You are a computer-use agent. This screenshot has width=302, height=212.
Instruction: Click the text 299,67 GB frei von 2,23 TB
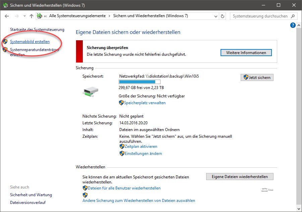tap(141, 88)
